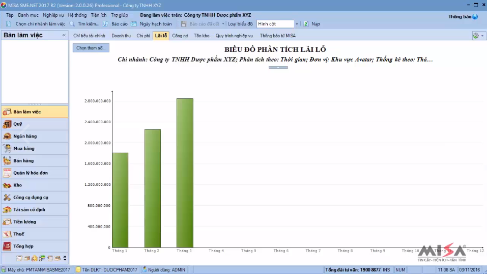Click Tổng đài tư vấn: 1900 8677 text
The height and width of the screenshot is (274, 487).
[353, 270]
